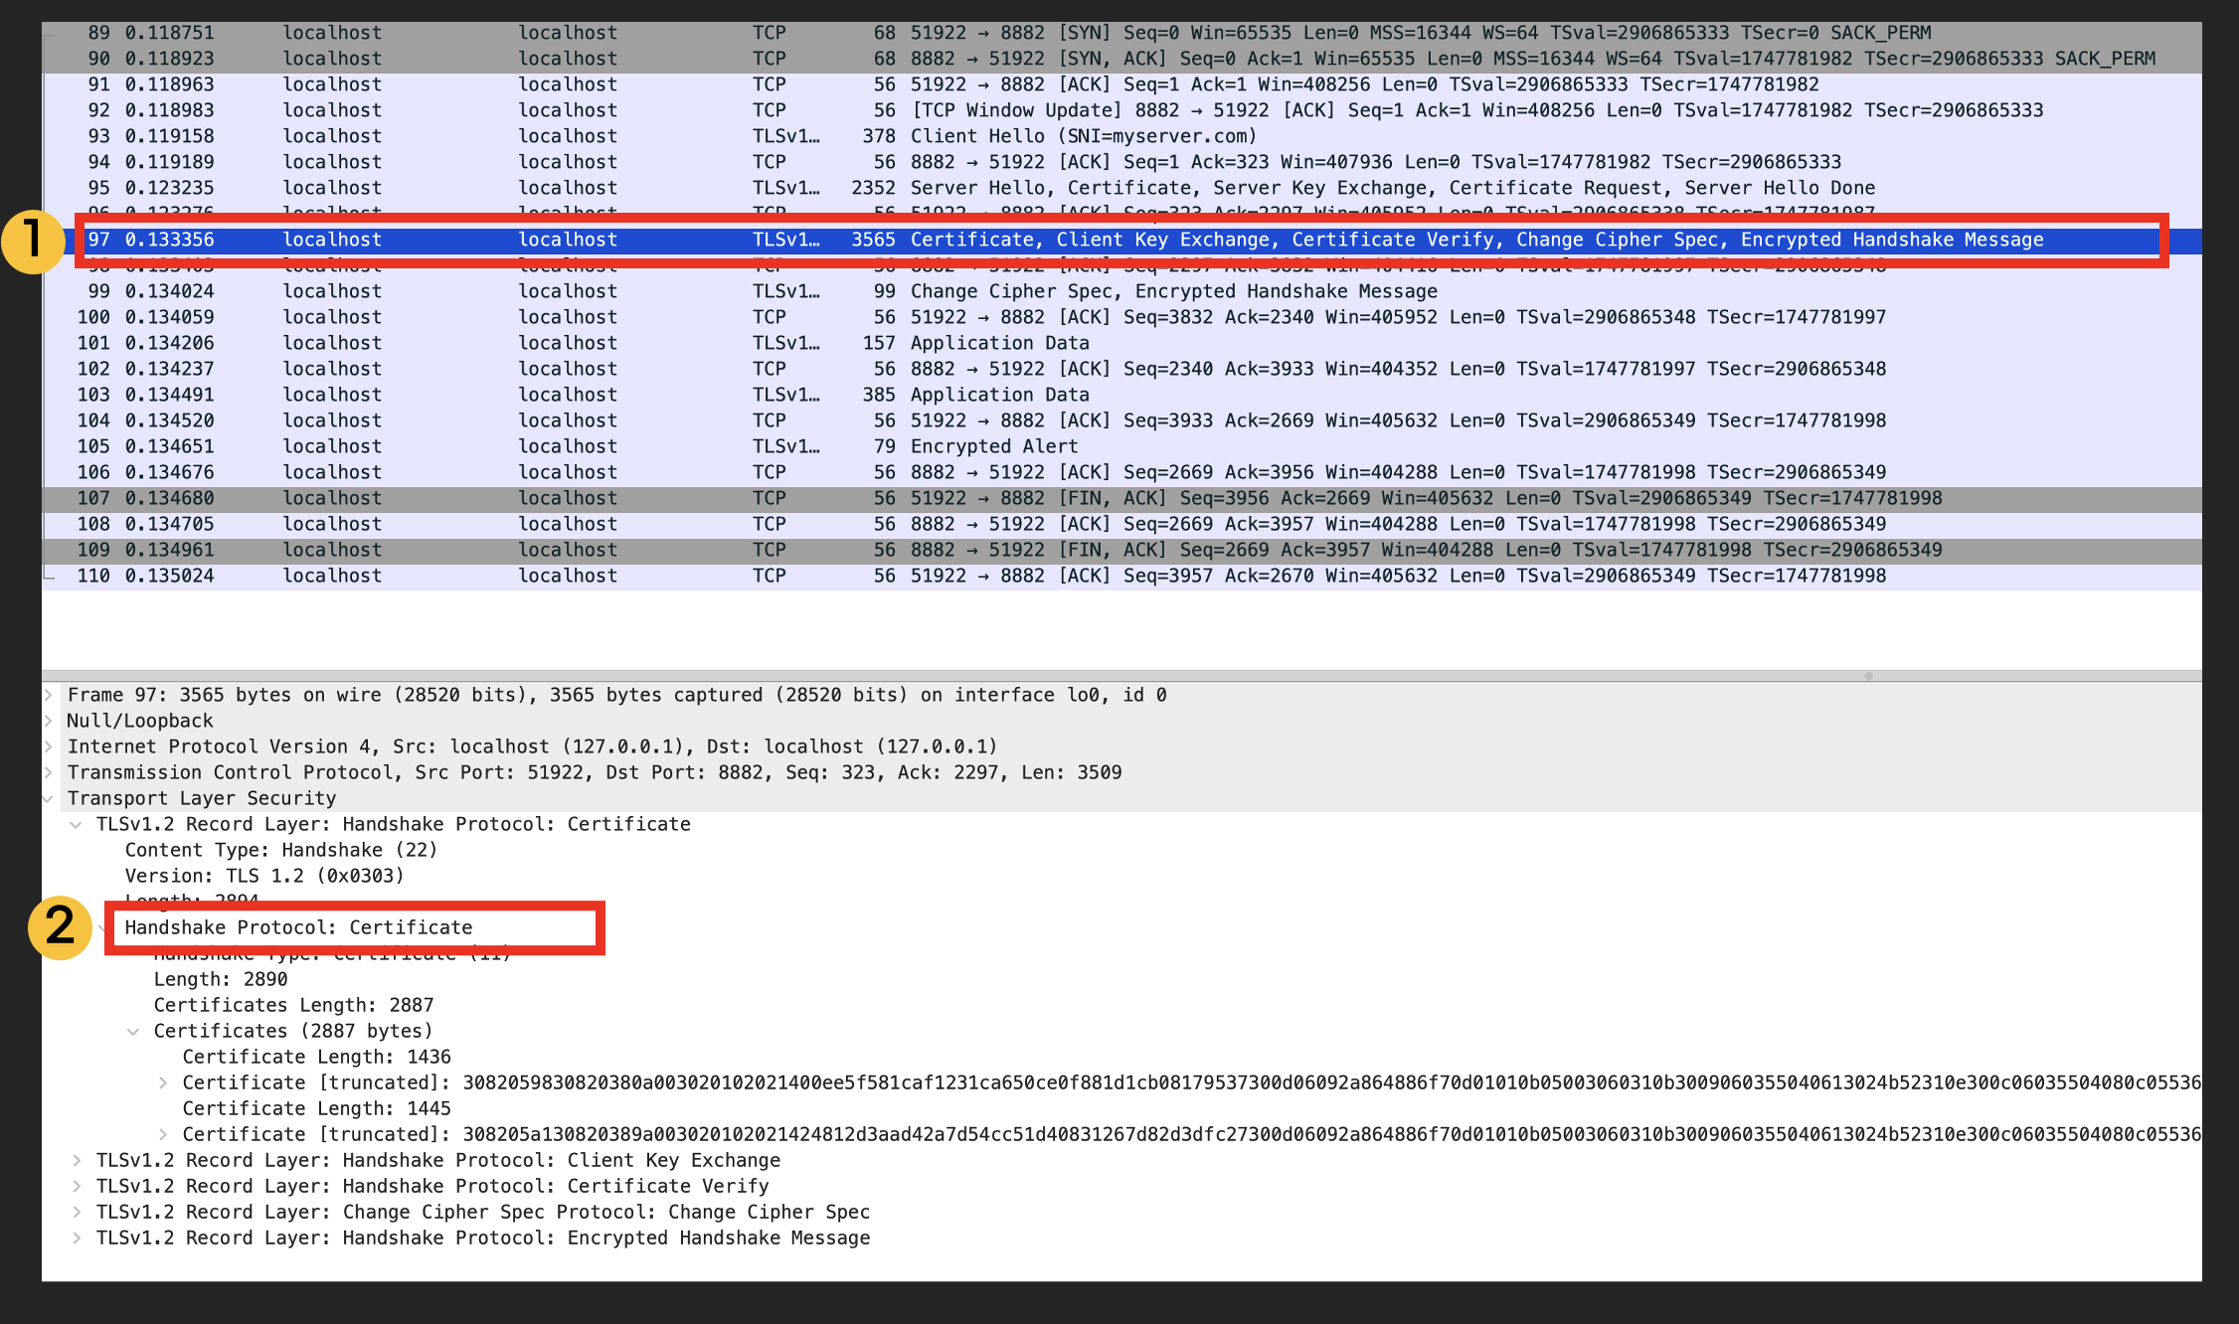This screenshot has width=2239, height=1324.
Task: Select packet 105 Encrypted Alert row
Action: point(993,446)
